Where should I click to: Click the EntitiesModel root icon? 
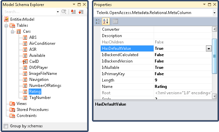[6, 19]
